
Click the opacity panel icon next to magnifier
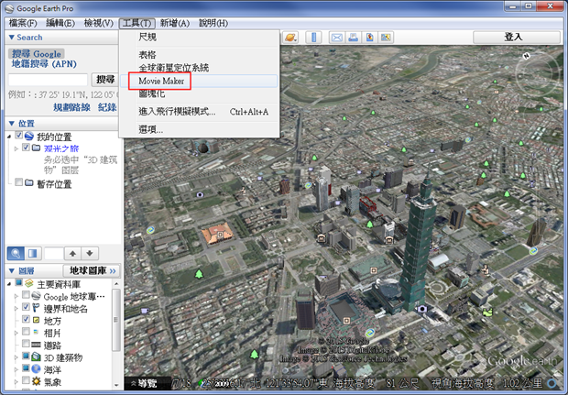click(33, 253)
